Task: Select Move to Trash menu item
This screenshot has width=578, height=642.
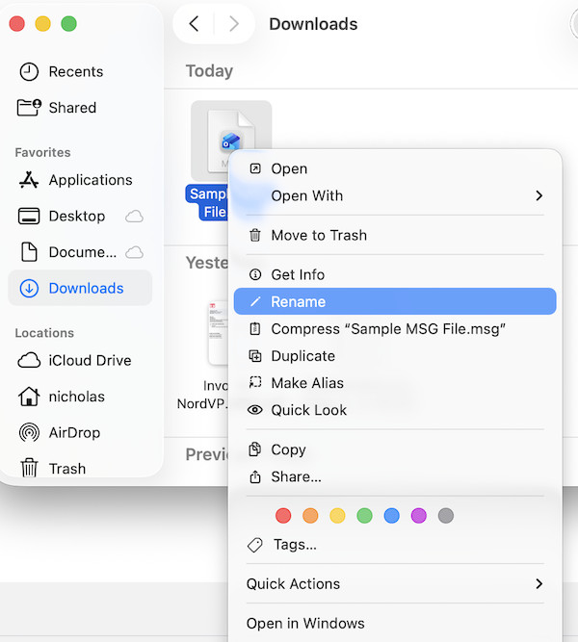Action: pos(318,235)
